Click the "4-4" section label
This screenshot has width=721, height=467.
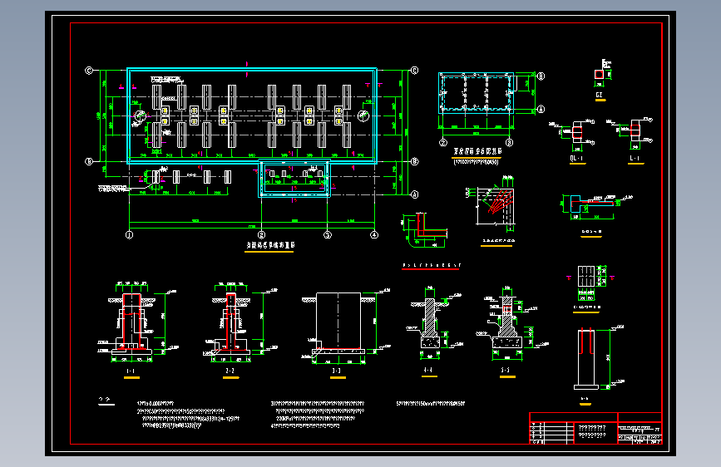coord(428,370)
